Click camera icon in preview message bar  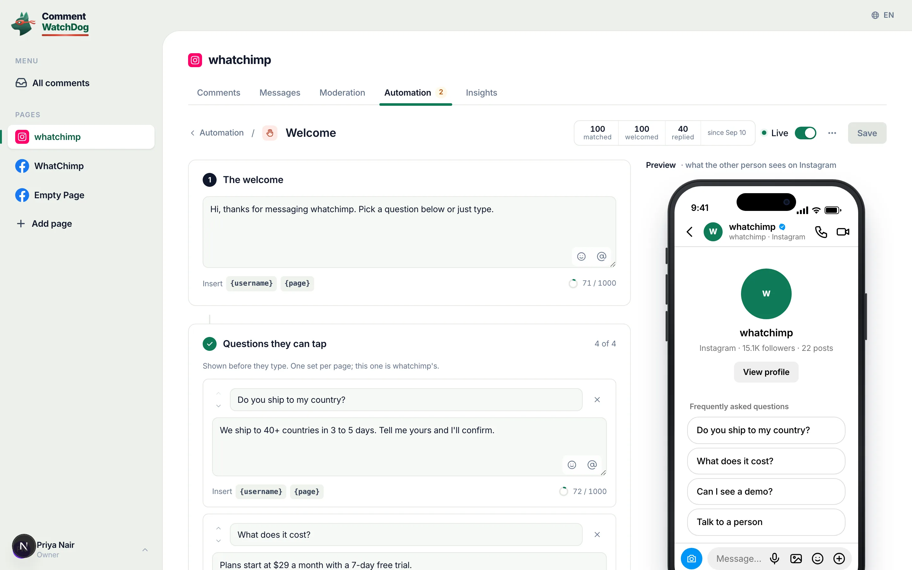(692, 559)
